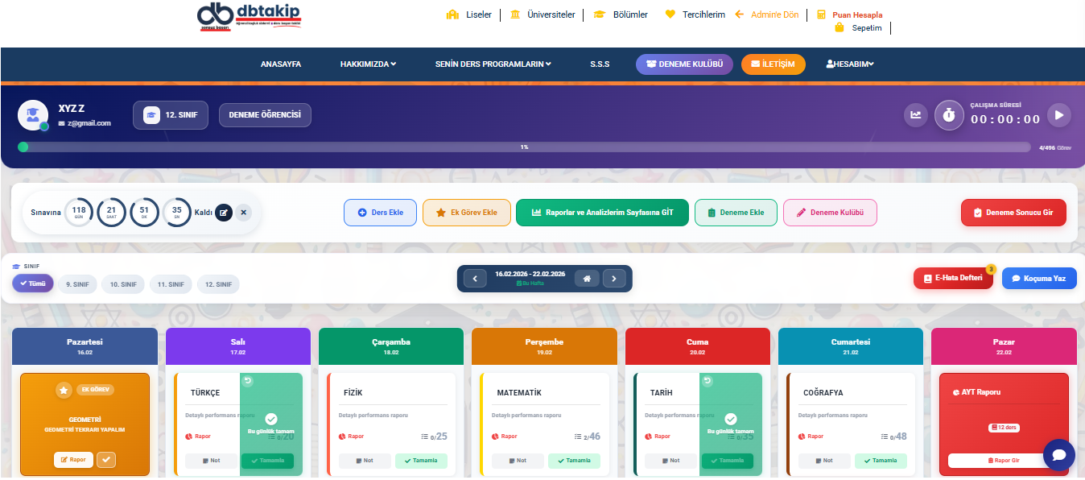Go to the previous week with the left arrow
Screen dimensions: 1085x480
pyautogui.click(x=475, y=279)
